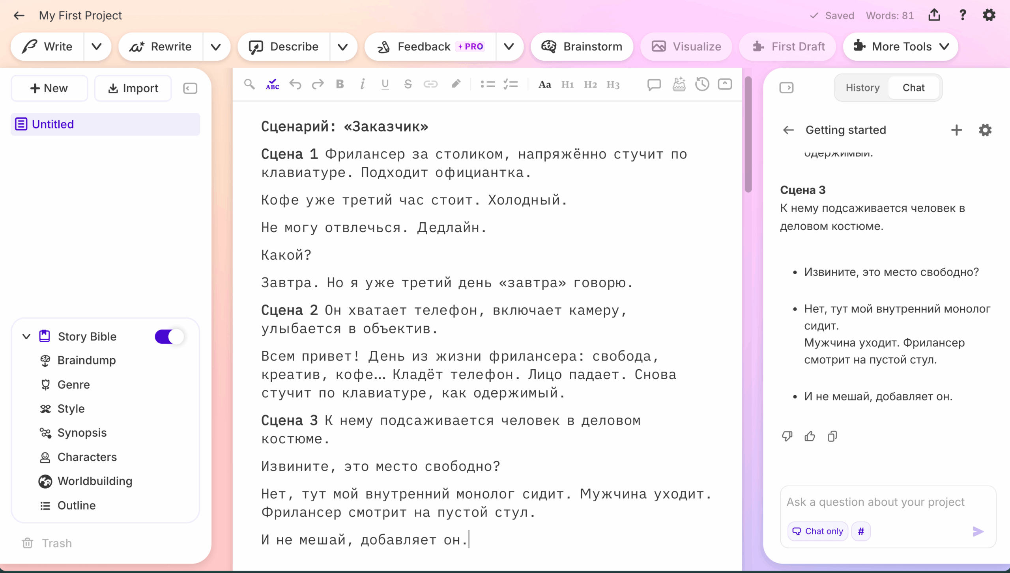Expand the More Tools menu
Viewport: 1010px width, 573px height.
point(901,47)
